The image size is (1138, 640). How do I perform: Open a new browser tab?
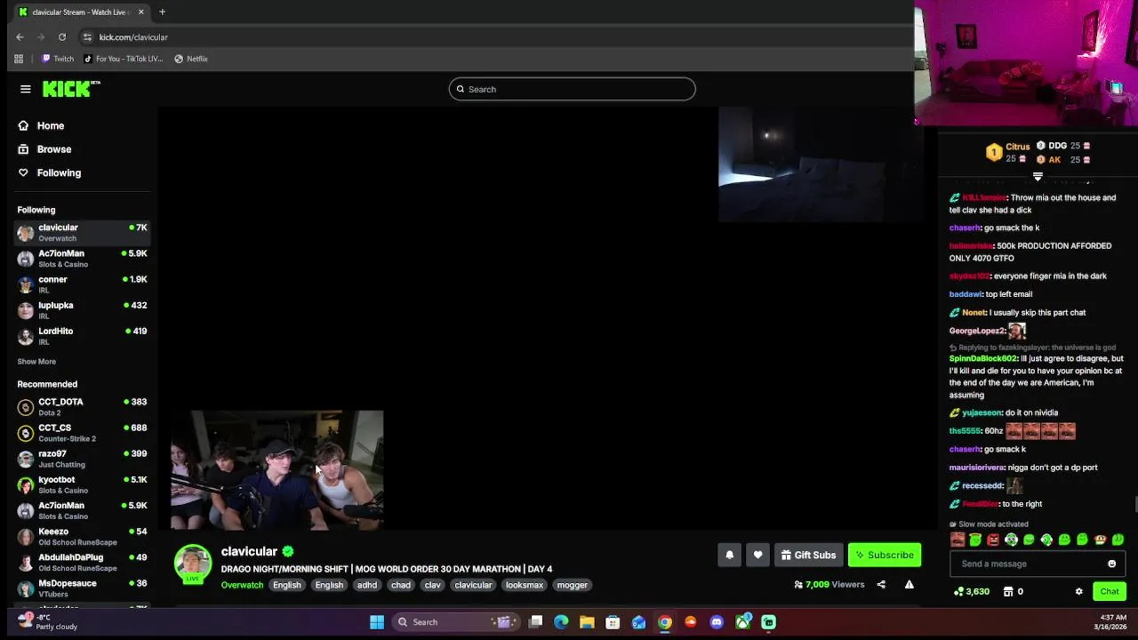(162, 12)
